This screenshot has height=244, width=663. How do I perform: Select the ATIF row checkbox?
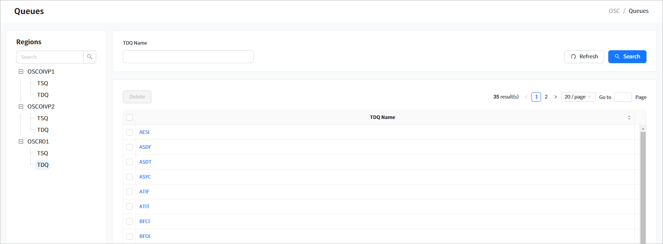(x=130, y=192)
